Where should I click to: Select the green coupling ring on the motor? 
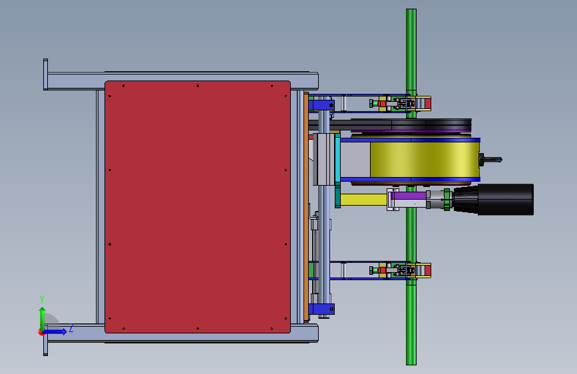point(447,200)
